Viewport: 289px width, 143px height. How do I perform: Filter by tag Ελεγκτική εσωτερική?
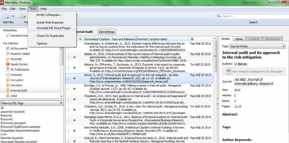(13, 123)
